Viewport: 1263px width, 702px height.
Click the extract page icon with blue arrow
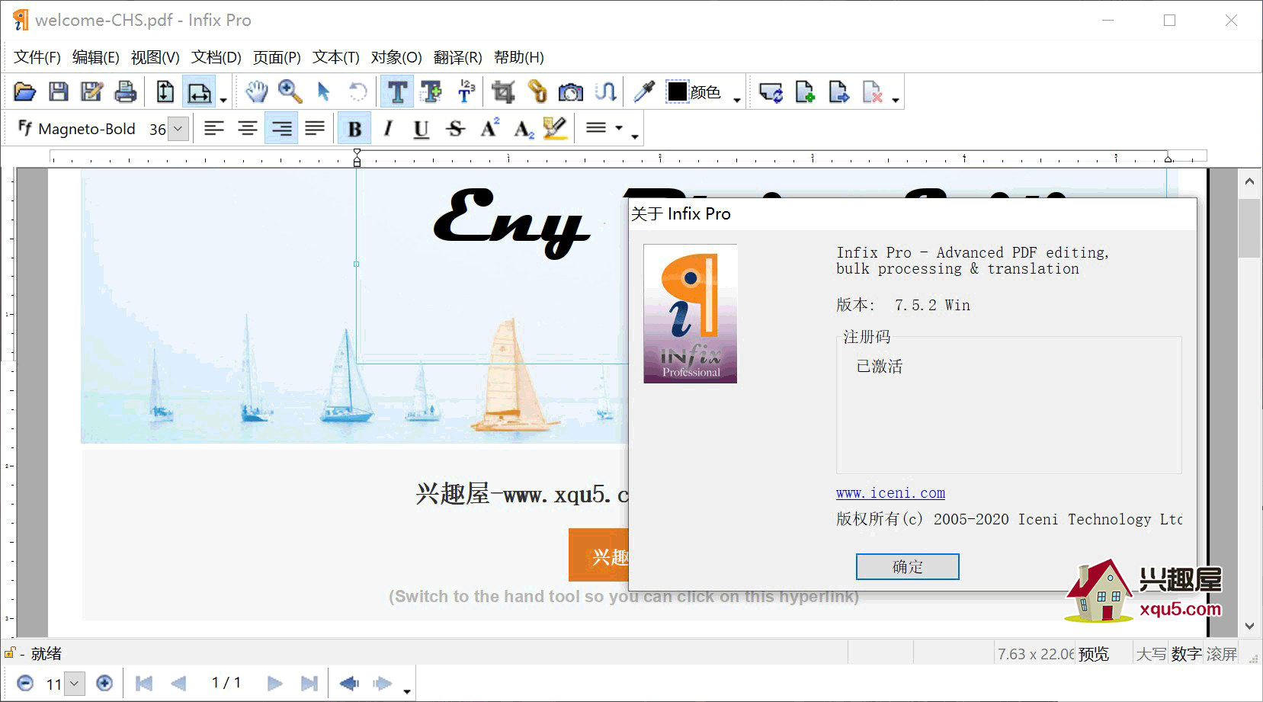[x=838, y=92]
